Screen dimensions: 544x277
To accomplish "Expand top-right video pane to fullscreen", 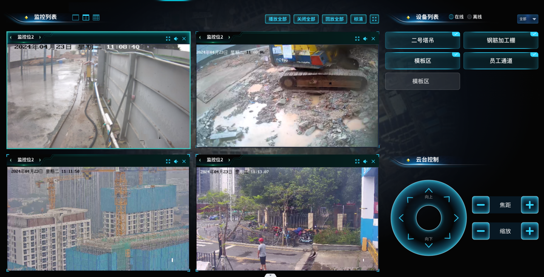I will pos(357,39).
